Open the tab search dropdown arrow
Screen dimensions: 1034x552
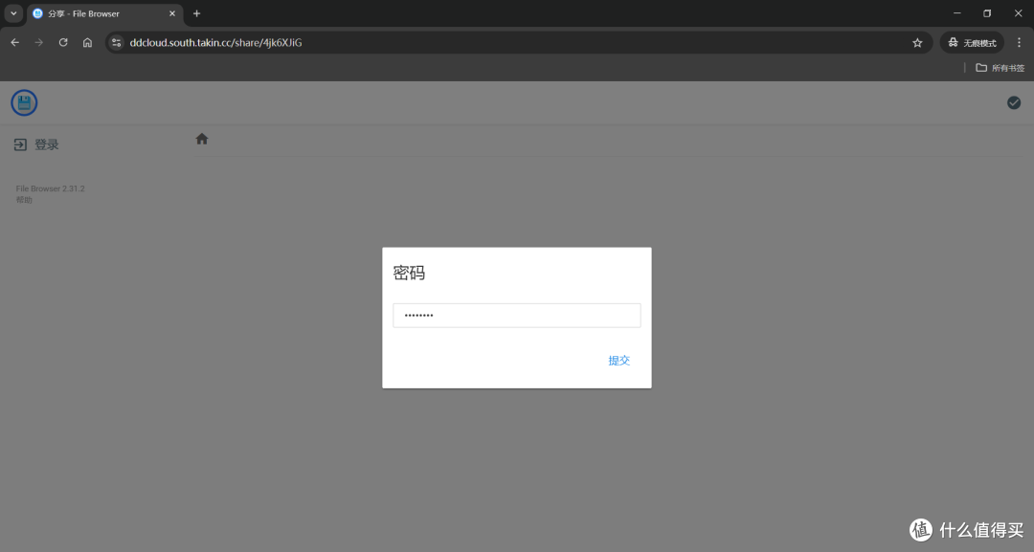13,13
